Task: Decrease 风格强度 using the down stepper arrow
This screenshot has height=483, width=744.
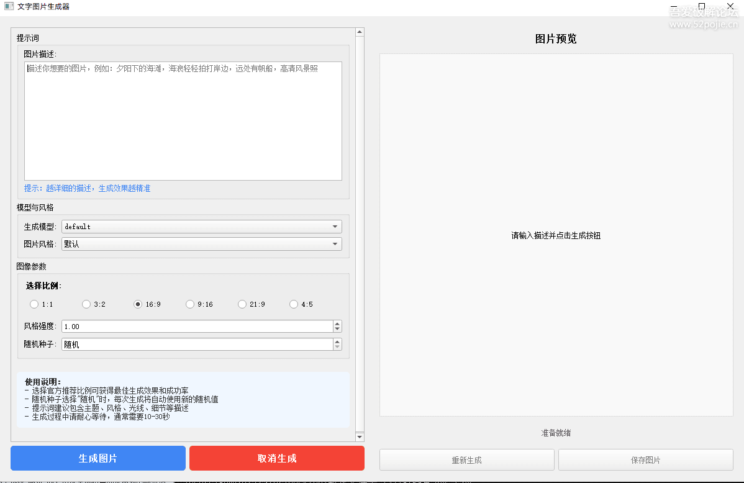Action: 337,329
